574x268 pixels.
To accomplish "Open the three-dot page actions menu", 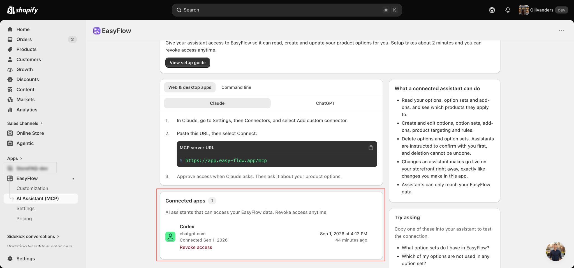I will [562, 31].
